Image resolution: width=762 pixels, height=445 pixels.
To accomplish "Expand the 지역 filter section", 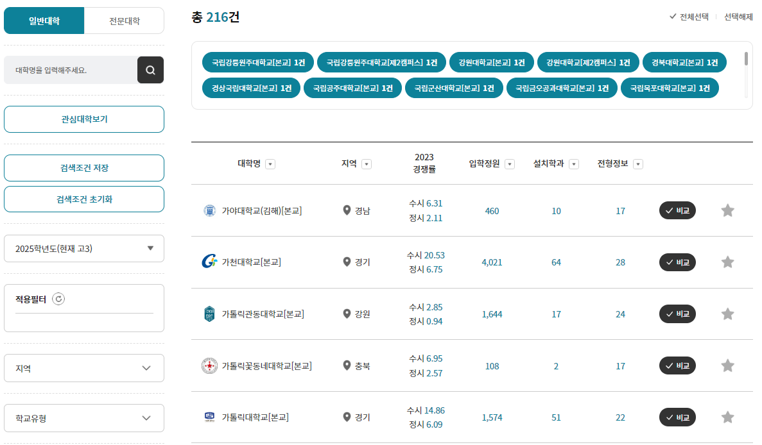I will tap(83, 367).
